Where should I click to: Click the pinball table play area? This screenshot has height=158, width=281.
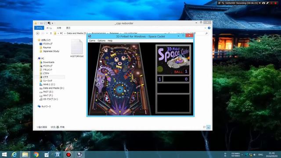[120, 79]
